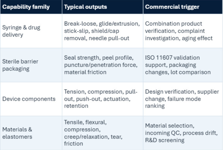Select the Seal strength, peel profile cell

pos(102,65)
